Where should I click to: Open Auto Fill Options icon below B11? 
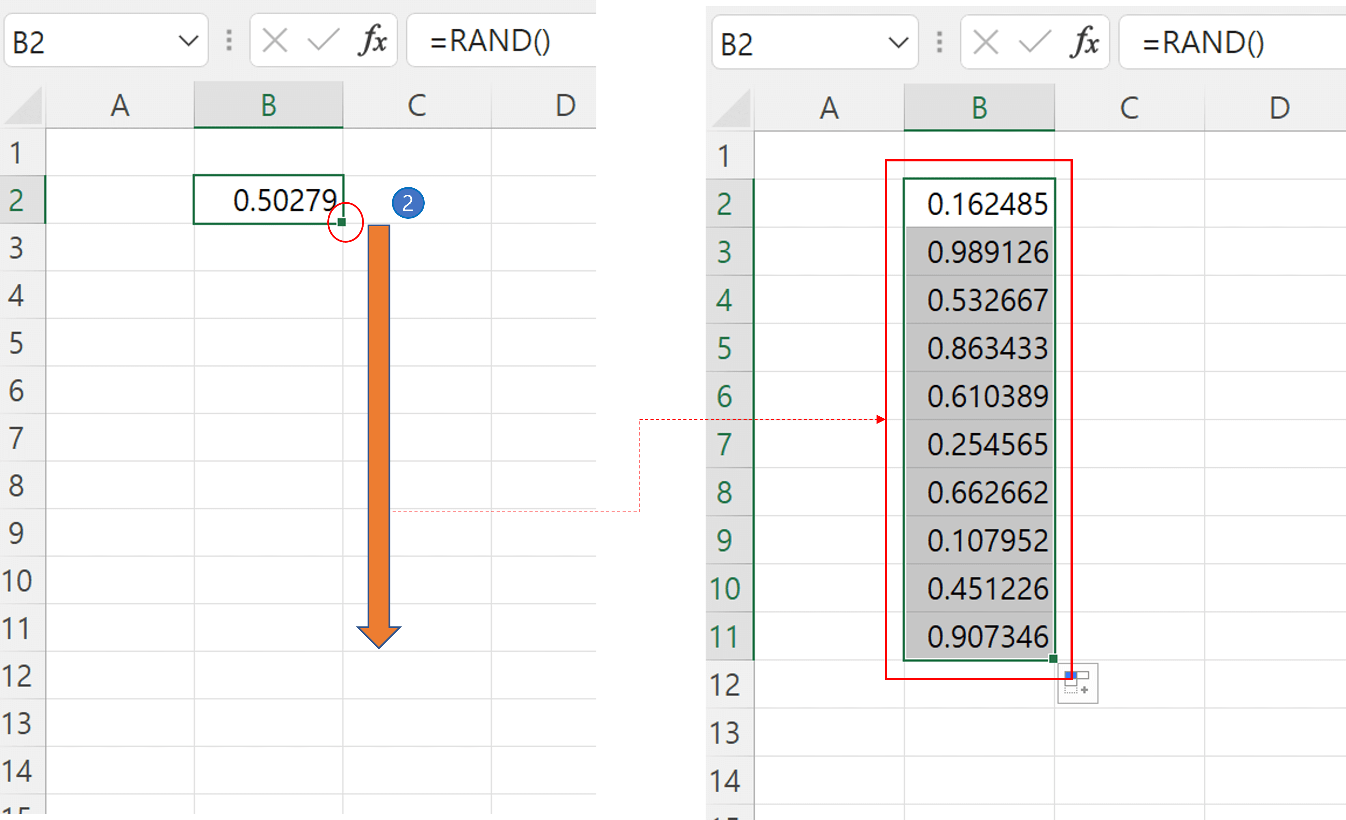(1077, 684)
